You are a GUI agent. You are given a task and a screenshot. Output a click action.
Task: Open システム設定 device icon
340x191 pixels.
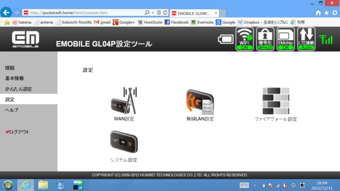tap(124, 142)
